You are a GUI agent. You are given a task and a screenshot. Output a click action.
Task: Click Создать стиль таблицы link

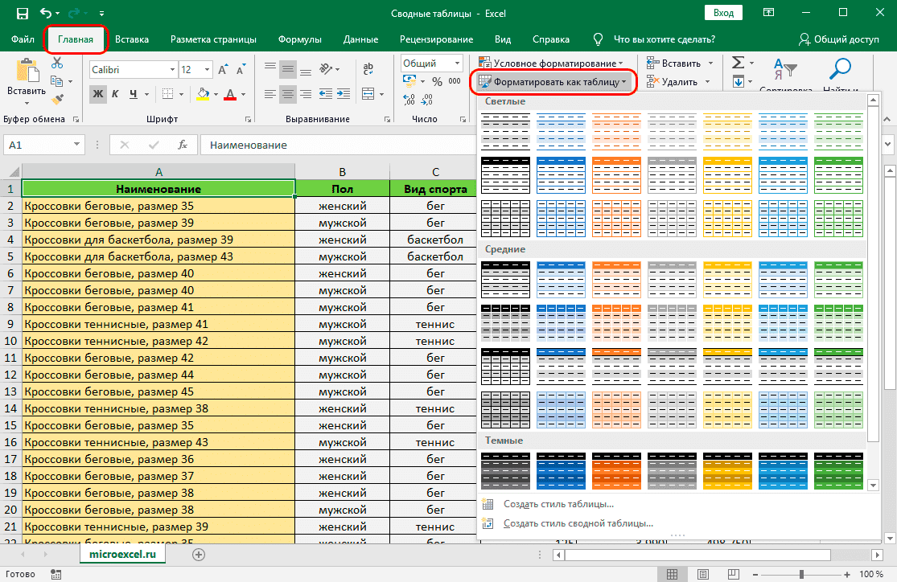tap(558, 504)
